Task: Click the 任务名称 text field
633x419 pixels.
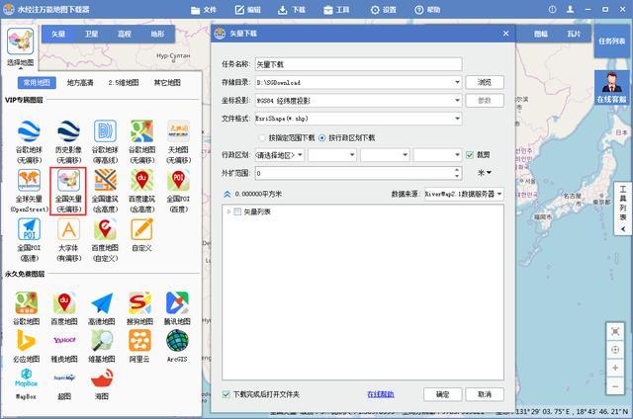Action: 358,64
